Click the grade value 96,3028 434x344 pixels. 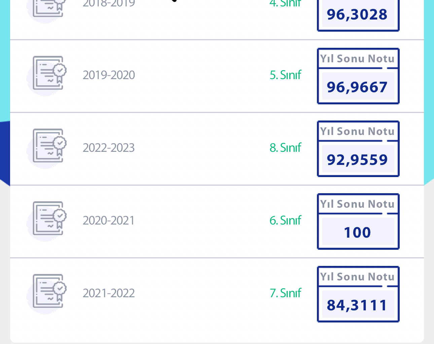357,15
